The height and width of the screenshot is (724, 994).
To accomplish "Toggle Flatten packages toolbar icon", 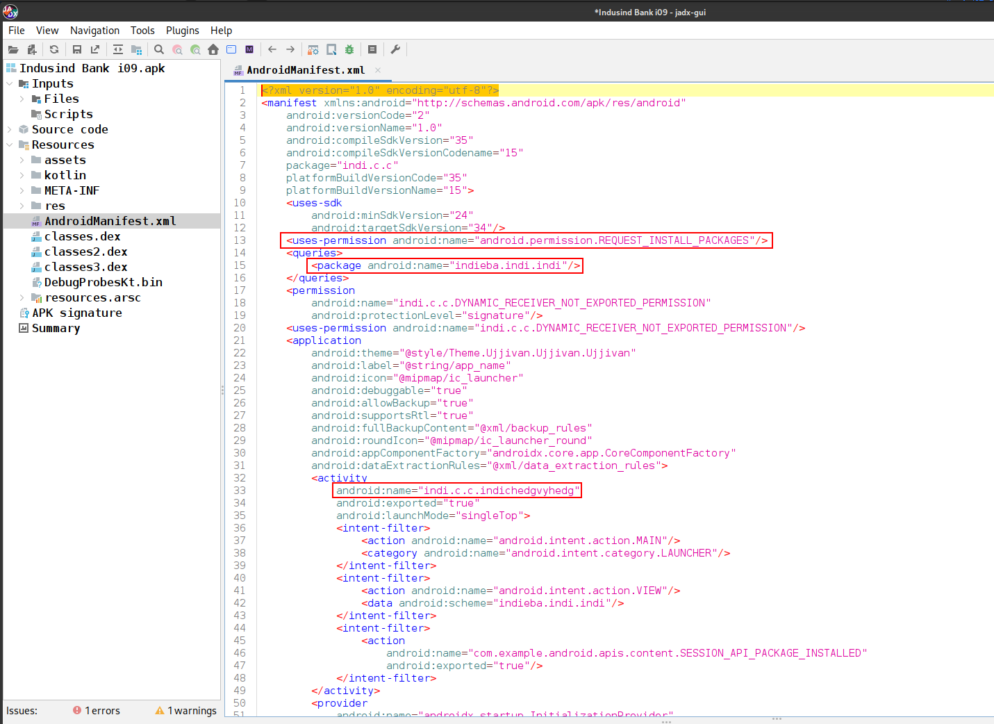I will pos(136,49).
